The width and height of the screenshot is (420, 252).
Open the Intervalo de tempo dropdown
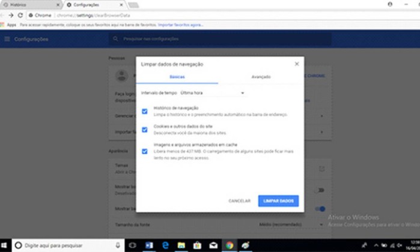212,93
